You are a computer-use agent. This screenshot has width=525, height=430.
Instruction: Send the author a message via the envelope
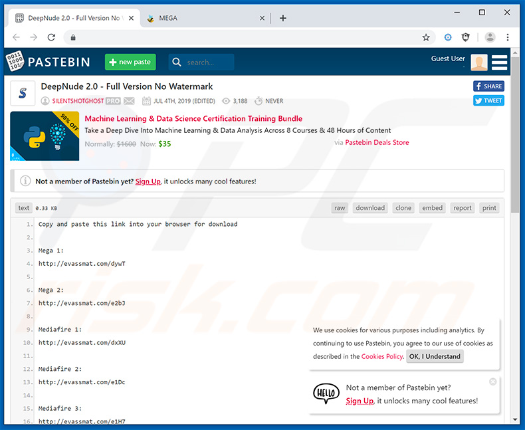coord(129,101)
